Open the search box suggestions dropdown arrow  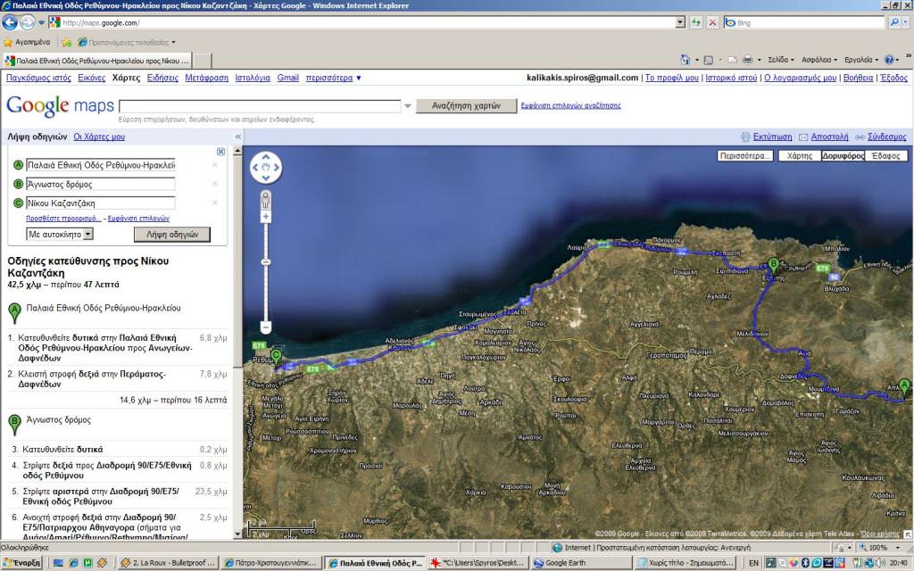tap(407, 106)
